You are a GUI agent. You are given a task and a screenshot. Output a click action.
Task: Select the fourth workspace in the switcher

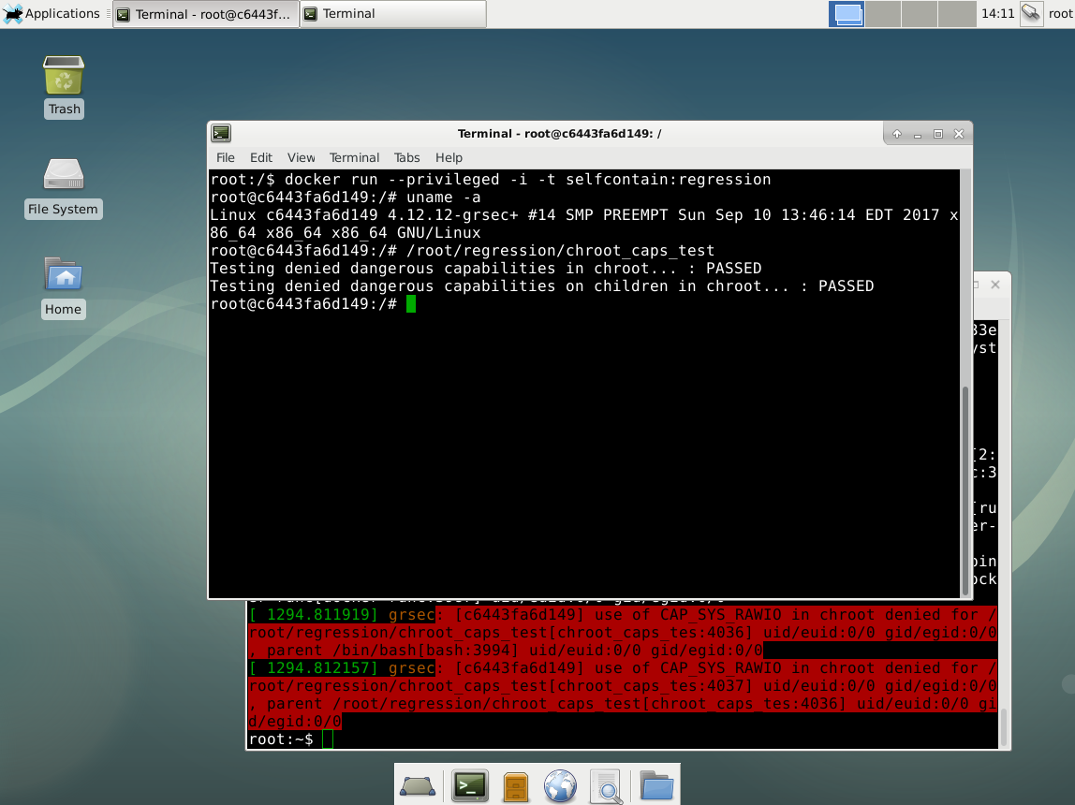point(956,14)
